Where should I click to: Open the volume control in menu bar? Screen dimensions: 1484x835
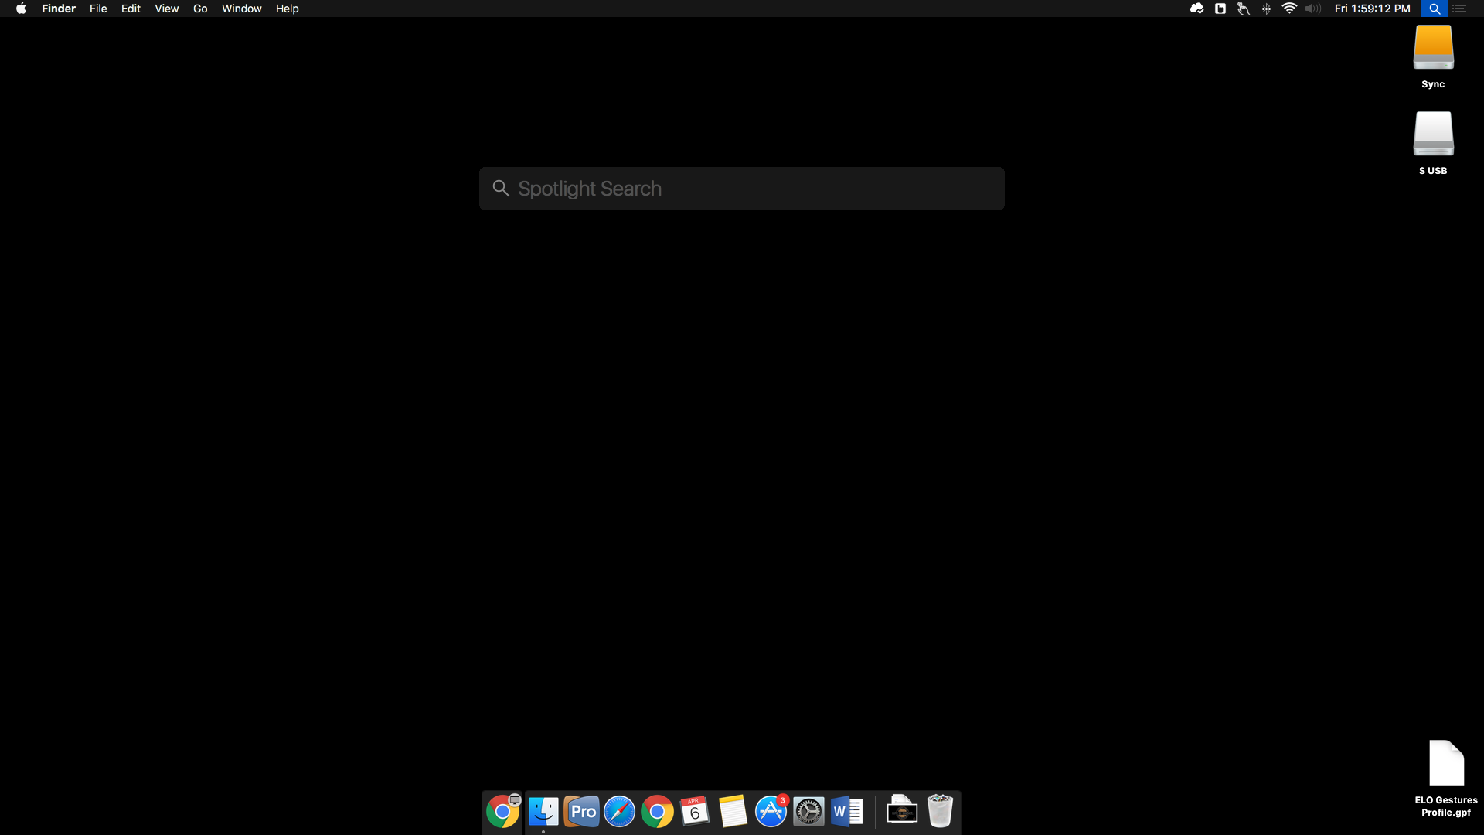coord(1312,9)
